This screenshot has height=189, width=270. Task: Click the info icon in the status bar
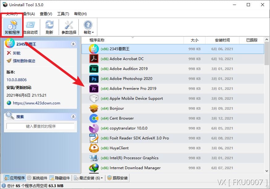click(x=4, y=186)
